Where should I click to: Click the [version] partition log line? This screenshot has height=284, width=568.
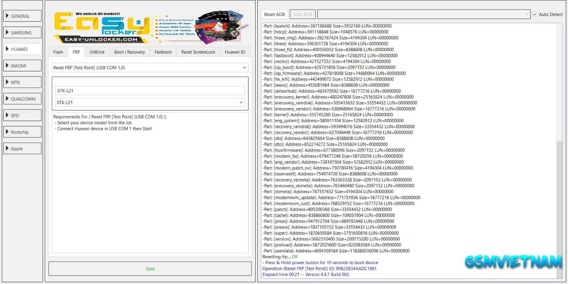[x=331, y=239]
